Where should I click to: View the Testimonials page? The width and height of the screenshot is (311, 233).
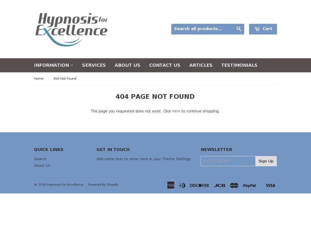pos(239,65)
